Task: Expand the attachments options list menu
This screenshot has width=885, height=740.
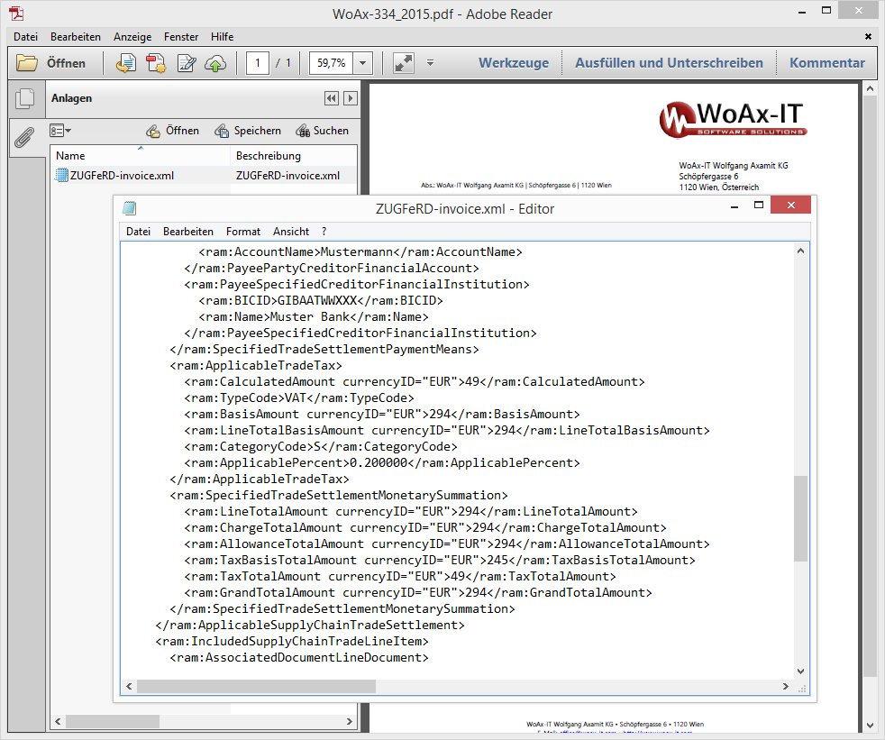Action: point(60,131)
